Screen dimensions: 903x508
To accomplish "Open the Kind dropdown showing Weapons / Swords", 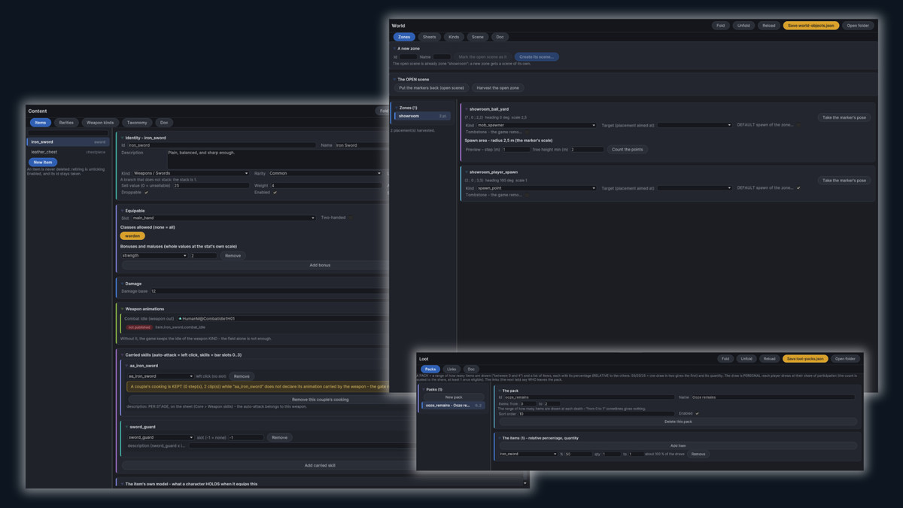I will coord(190,173).
